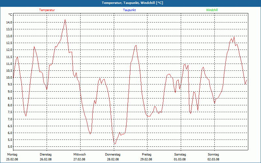Click the date 02.03.08
The image size is (261, 163).
213,159
